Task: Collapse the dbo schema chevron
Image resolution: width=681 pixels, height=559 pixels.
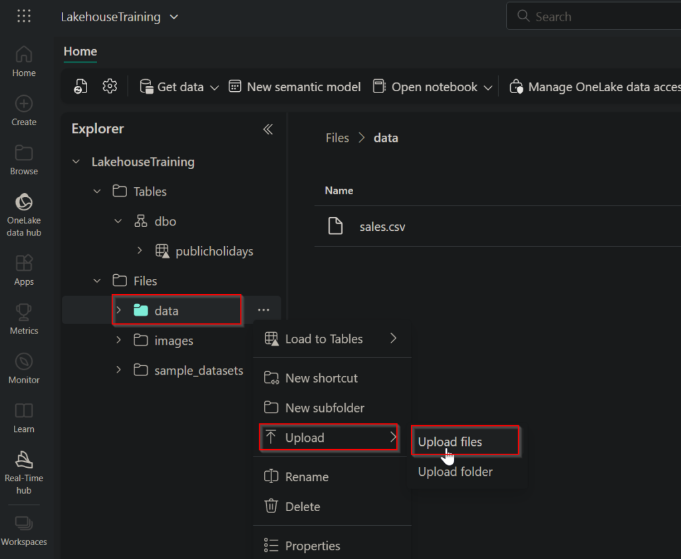Action: click(x=118, y=221)
